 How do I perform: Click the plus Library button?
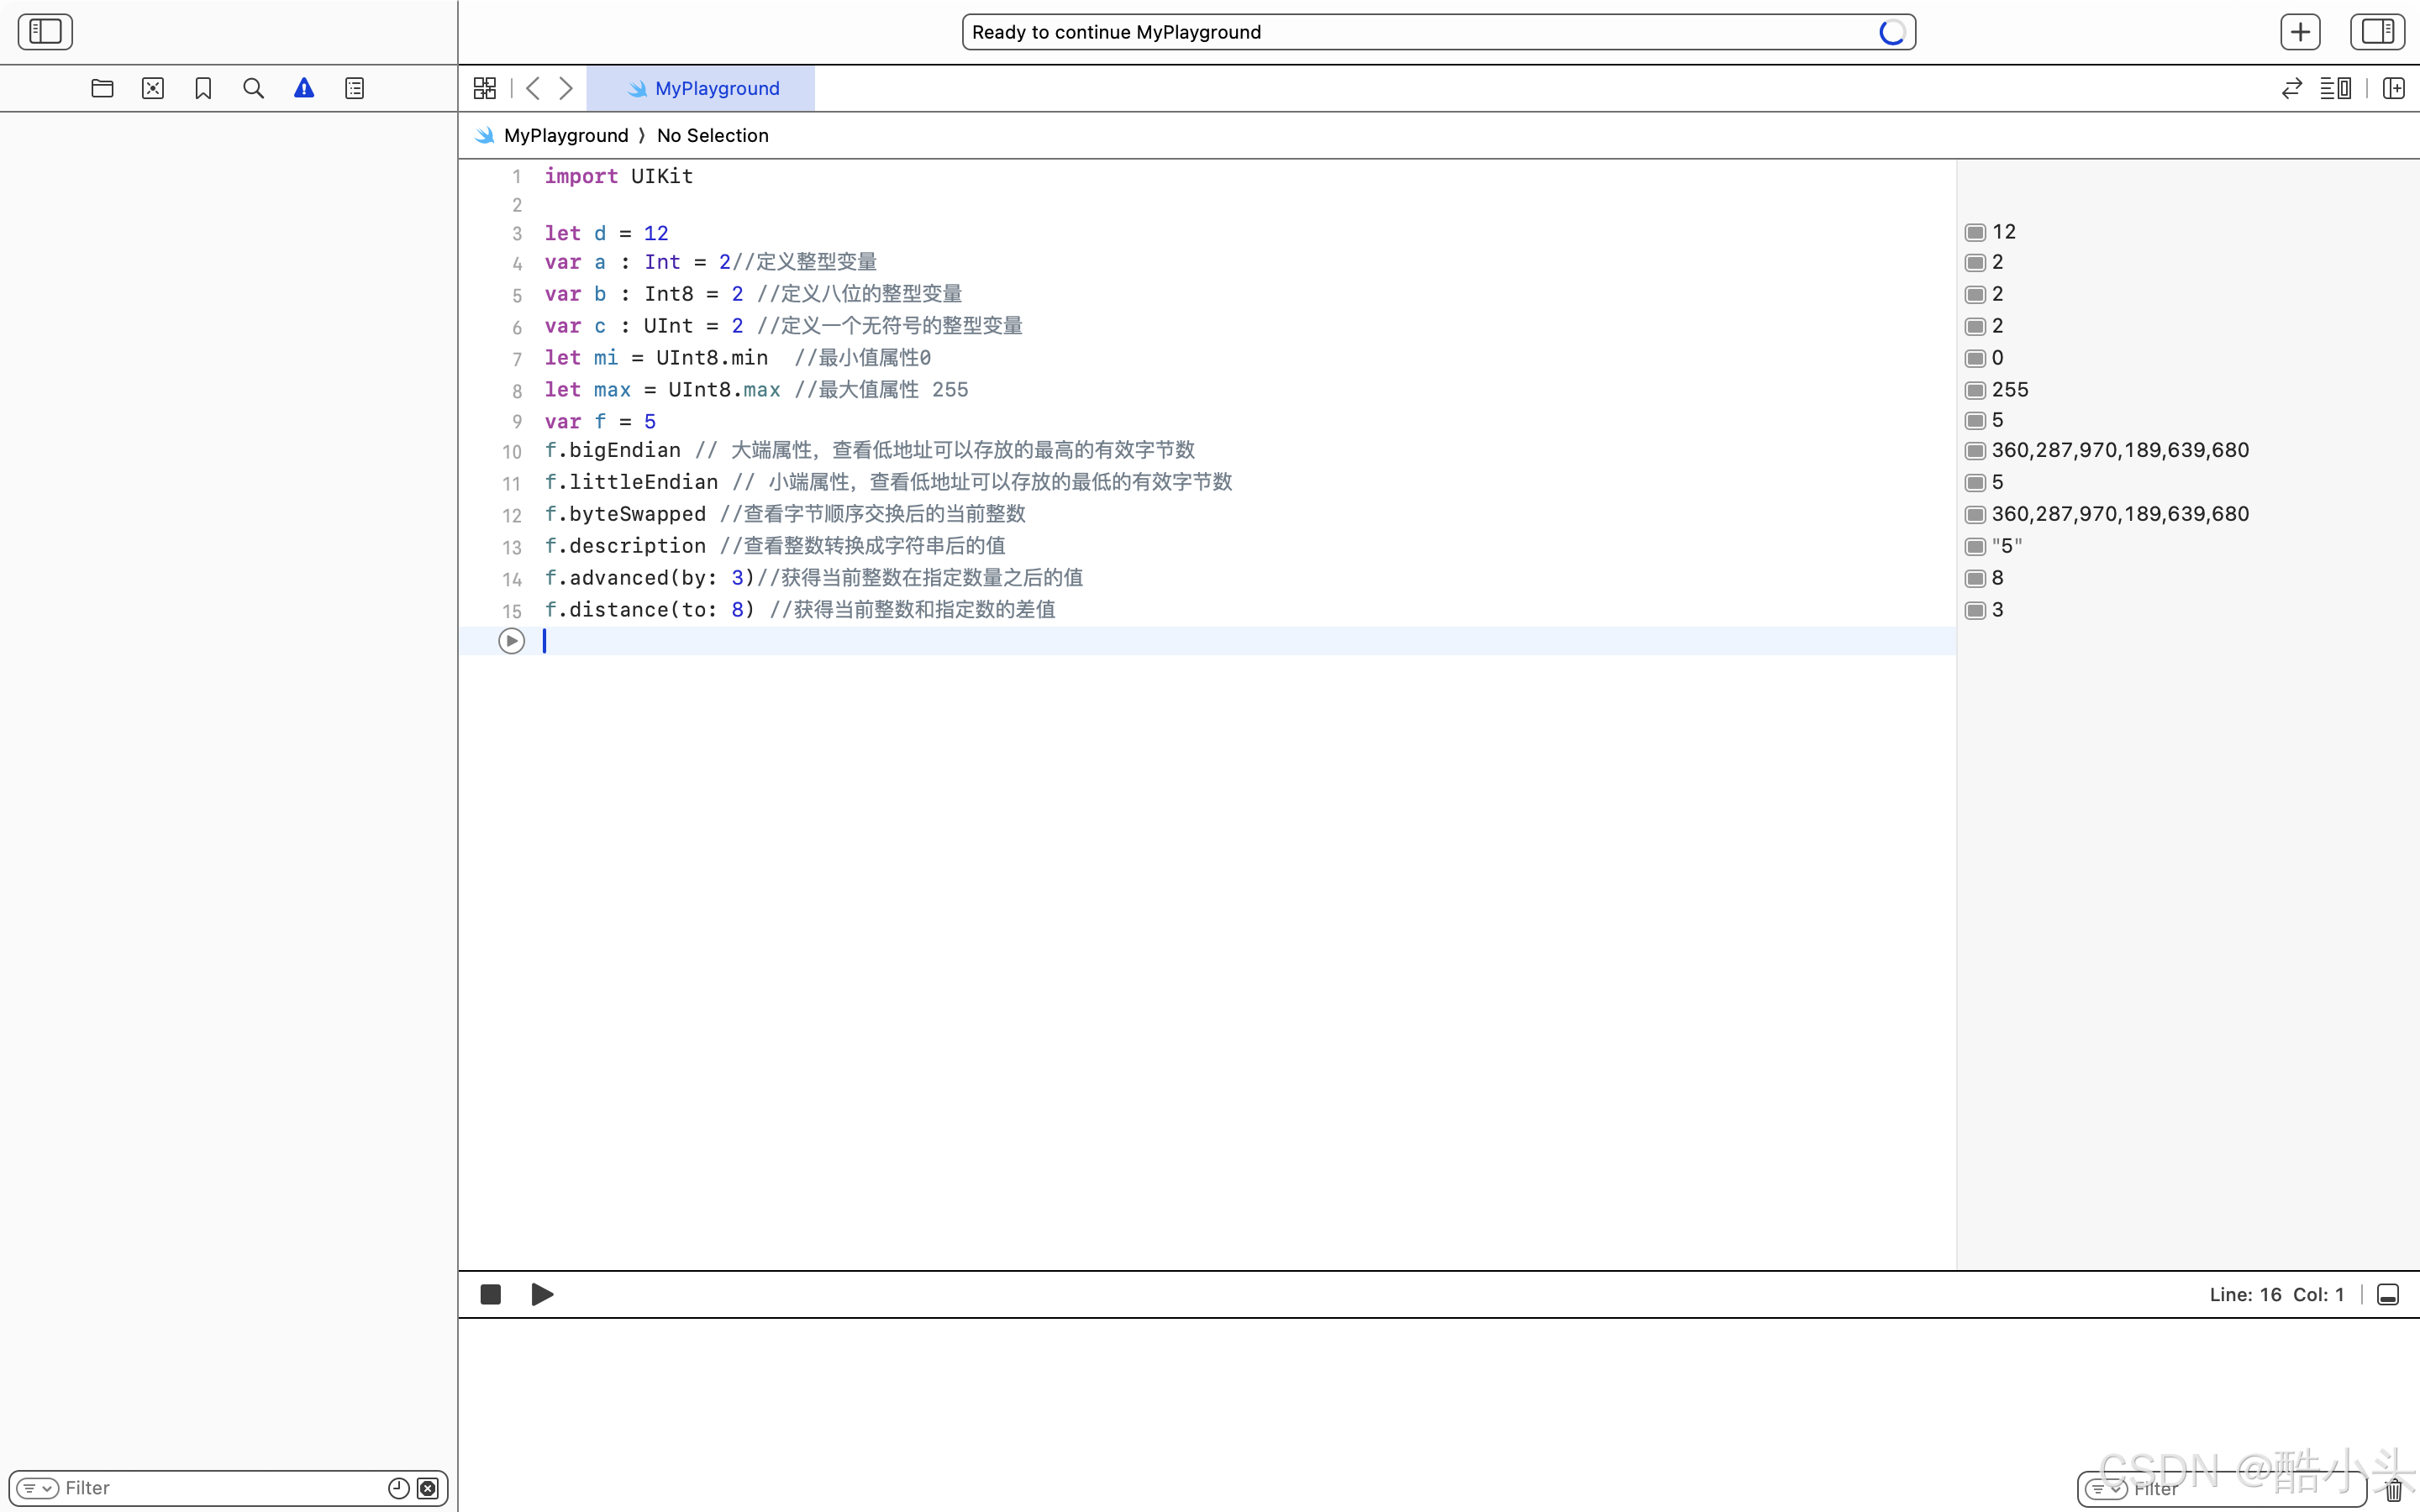(2300, 32)
